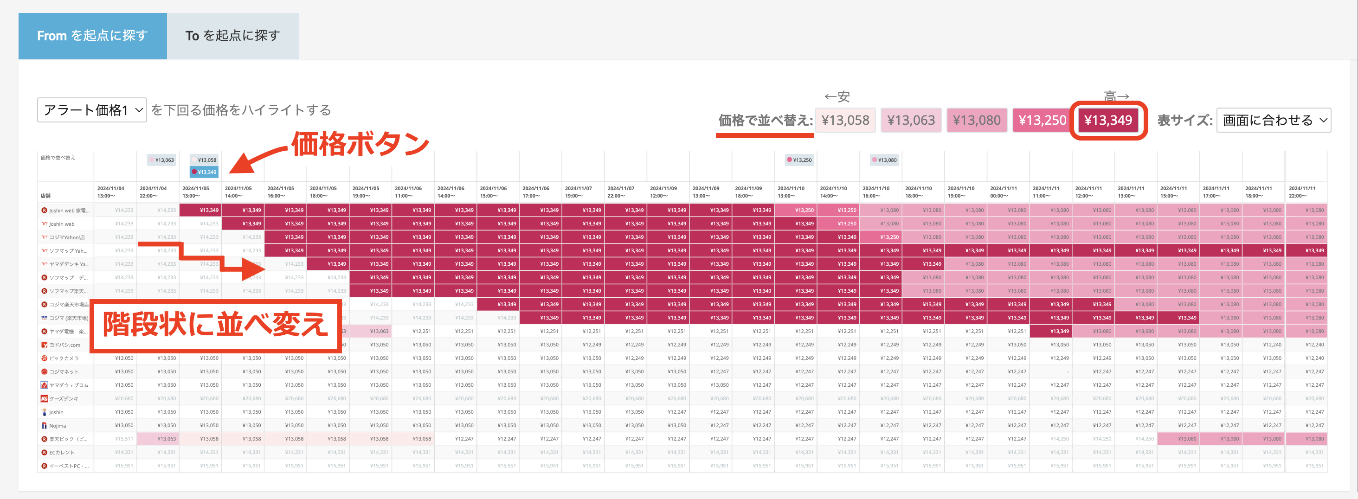Click the Yamada Webcom store icon
The width and height of the screenshot is (1358, 499).
(44, 385)
